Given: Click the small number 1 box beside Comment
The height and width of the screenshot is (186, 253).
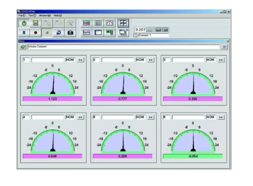Looking at the screenshot, I should [135, 35].
